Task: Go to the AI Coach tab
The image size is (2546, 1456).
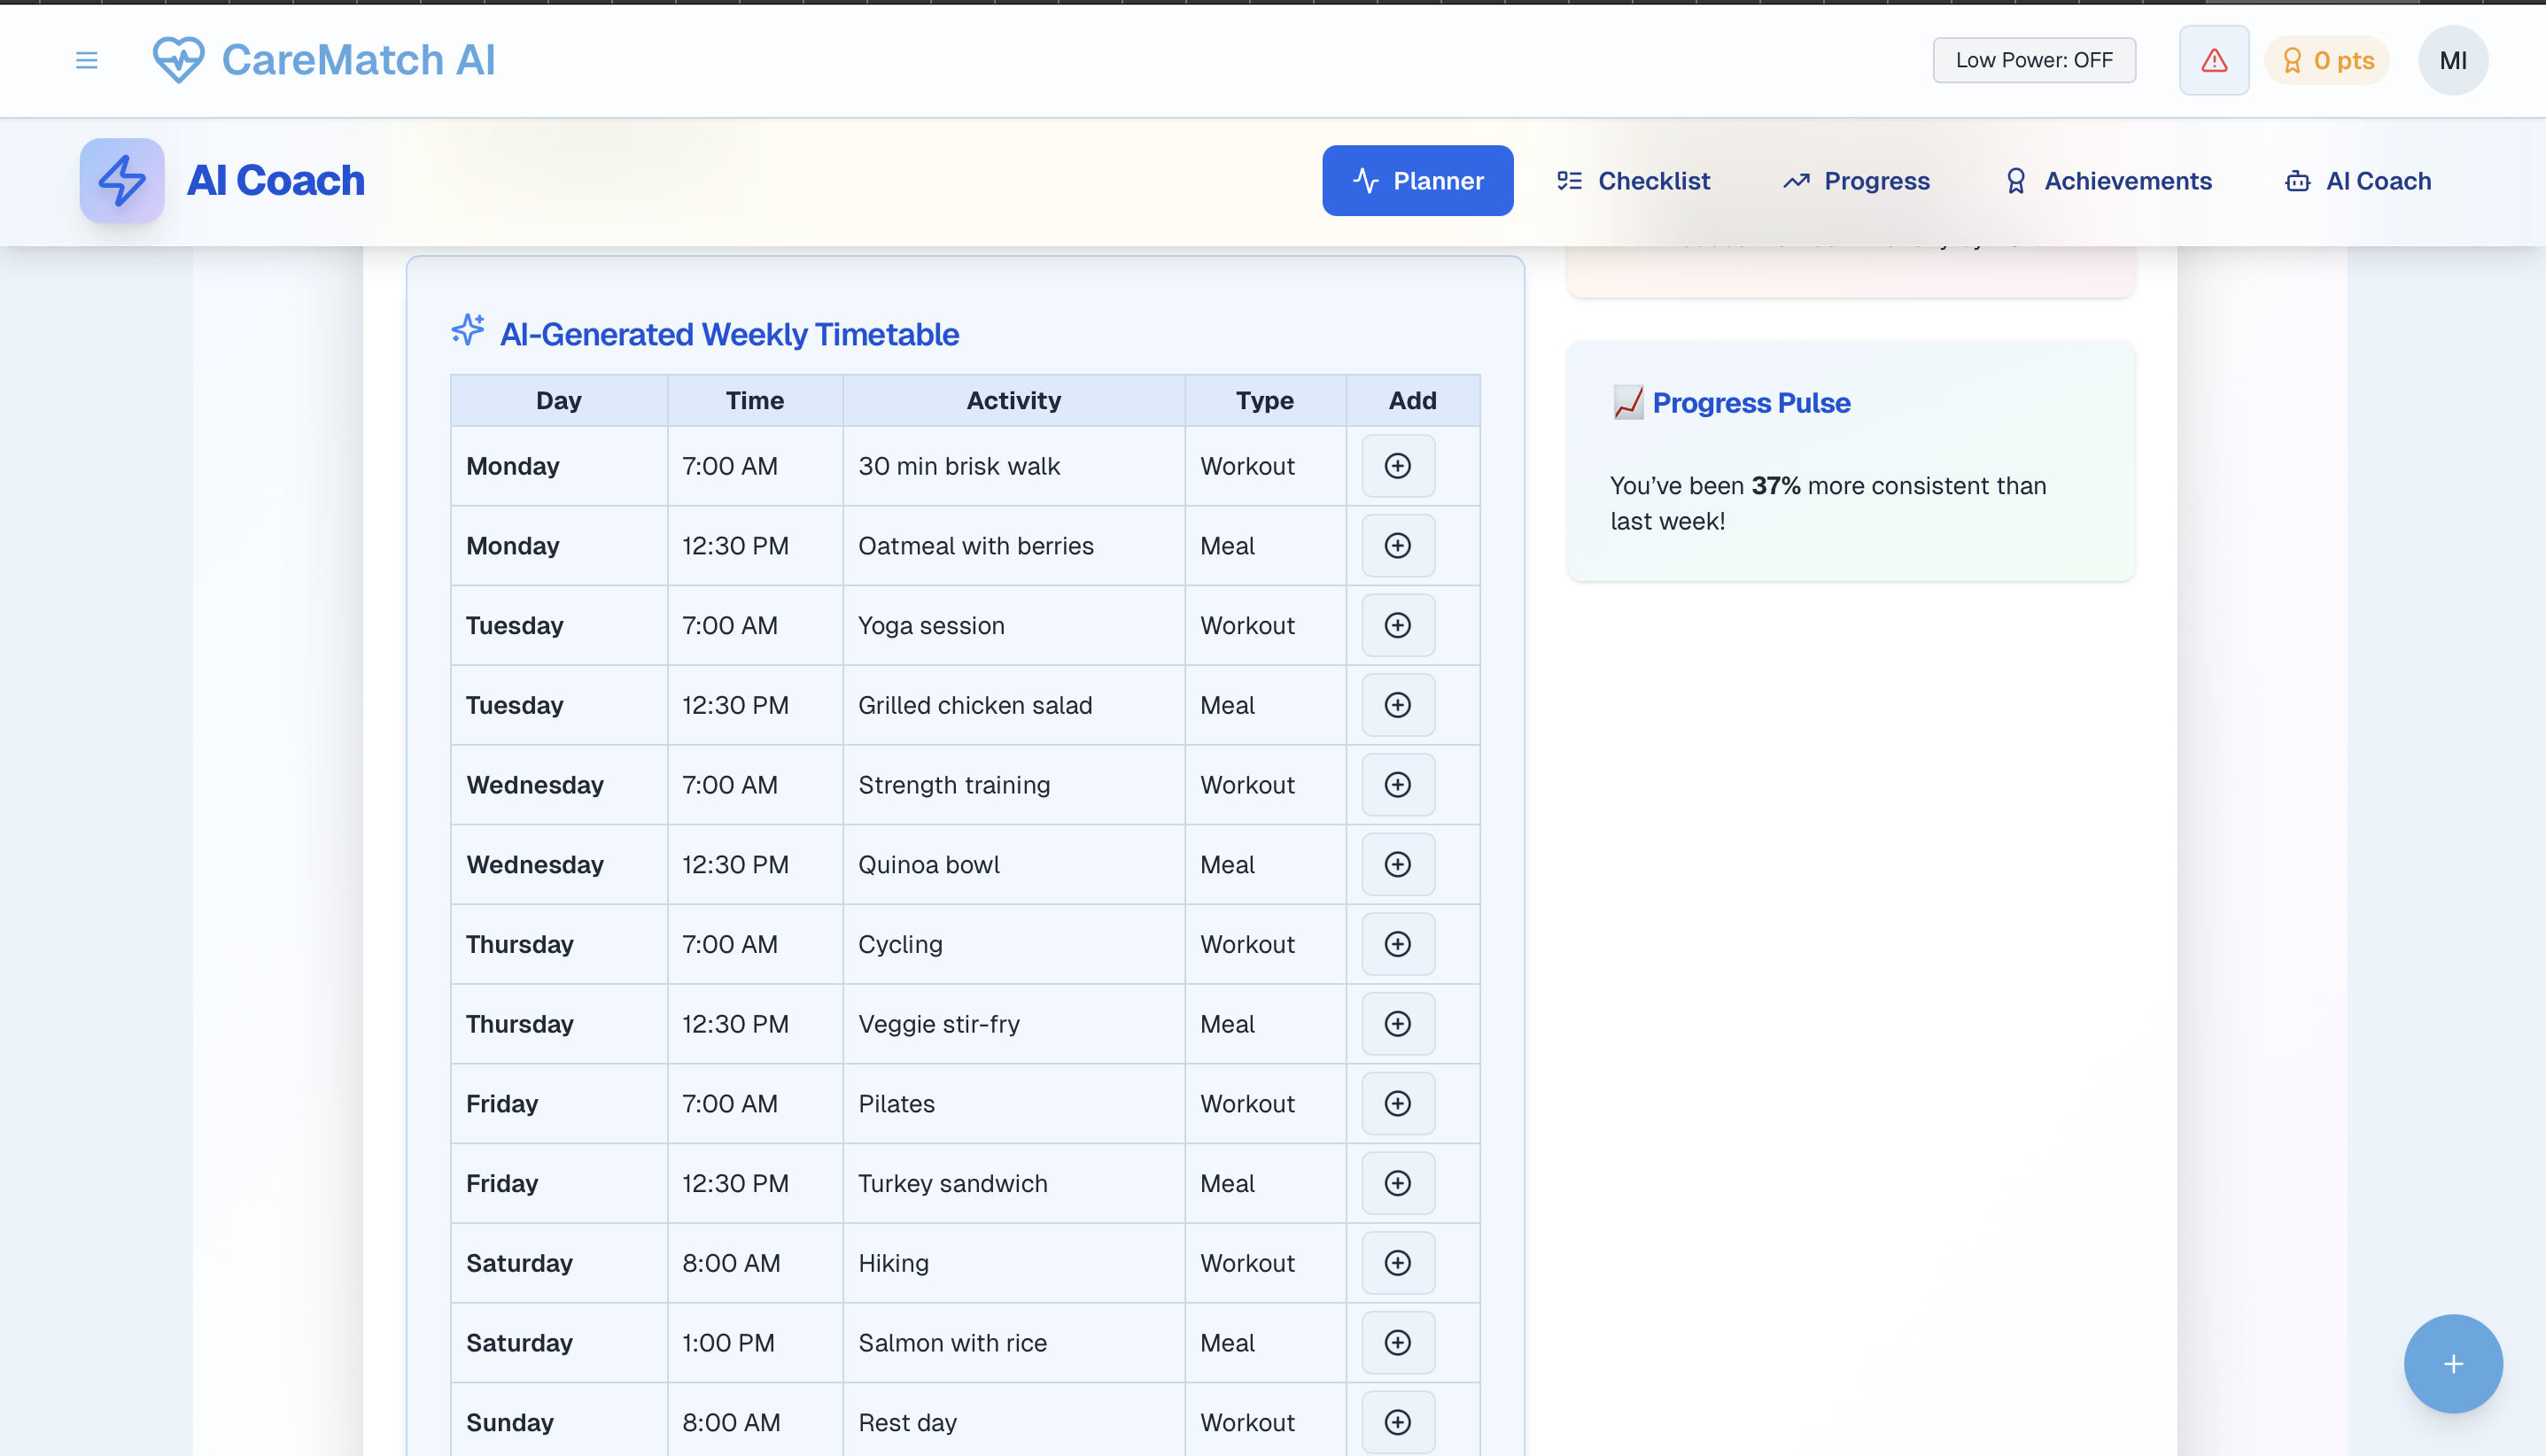Action: (2357, 181)
